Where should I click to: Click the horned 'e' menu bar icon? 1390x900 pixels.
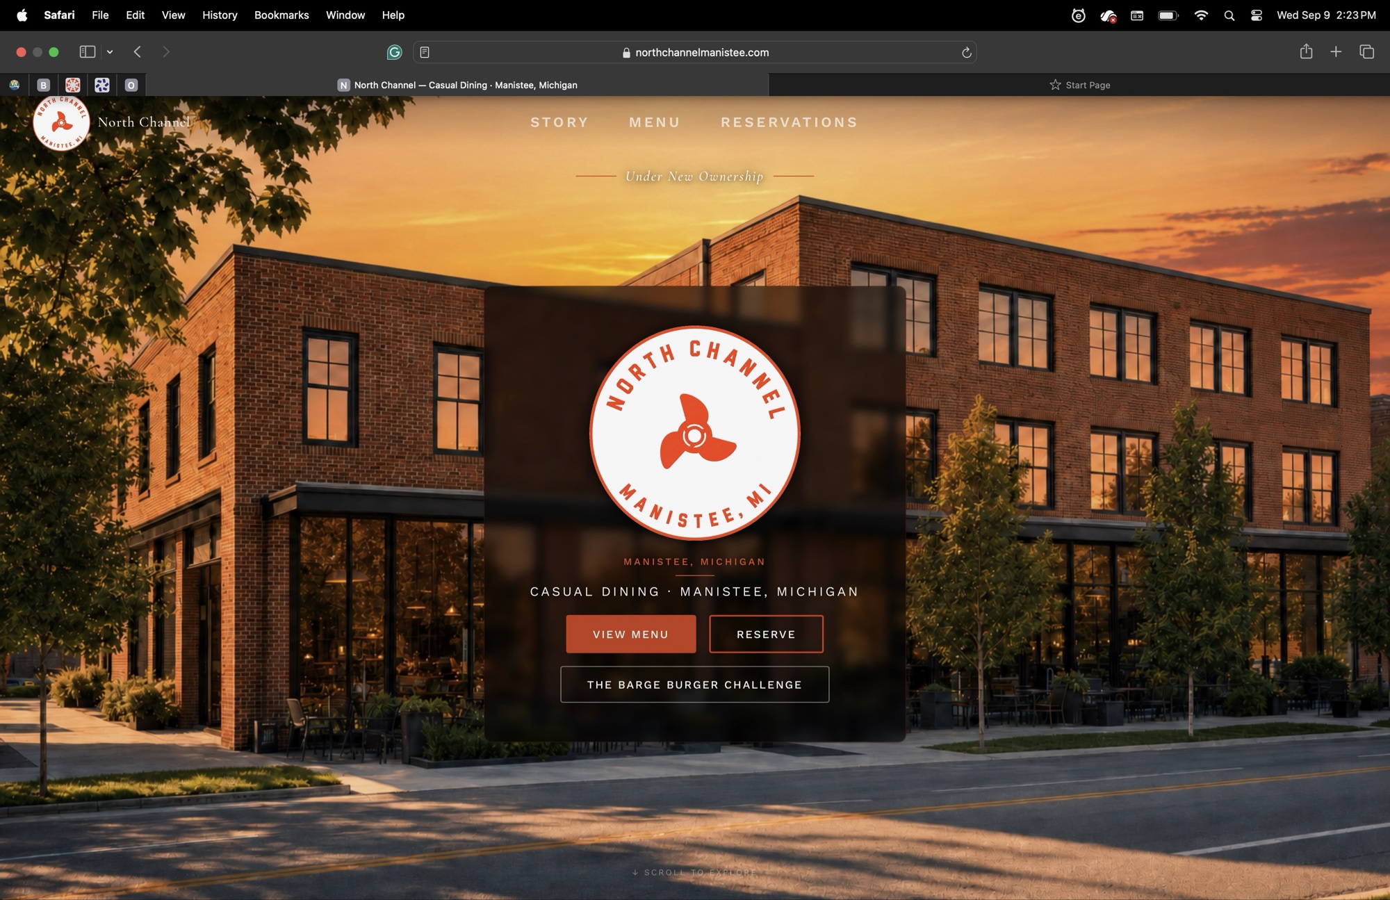1078,15
